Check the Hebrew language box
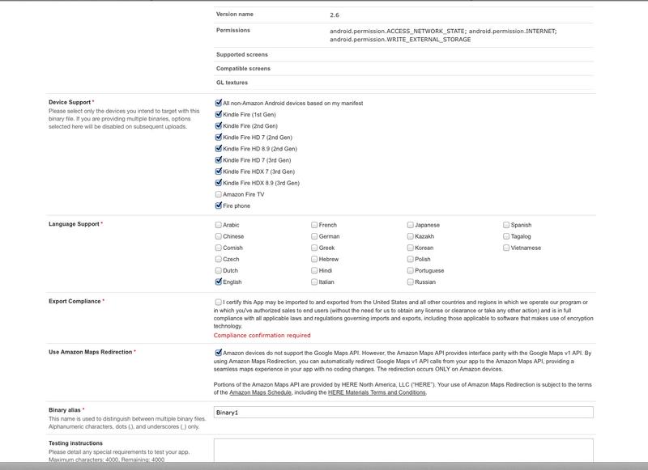648x470 pixels. [314, 259]
